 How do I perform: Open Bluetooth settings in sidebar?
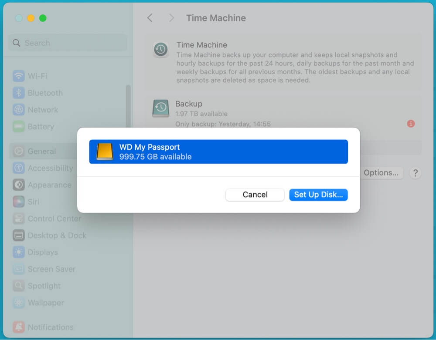(45, 93)
